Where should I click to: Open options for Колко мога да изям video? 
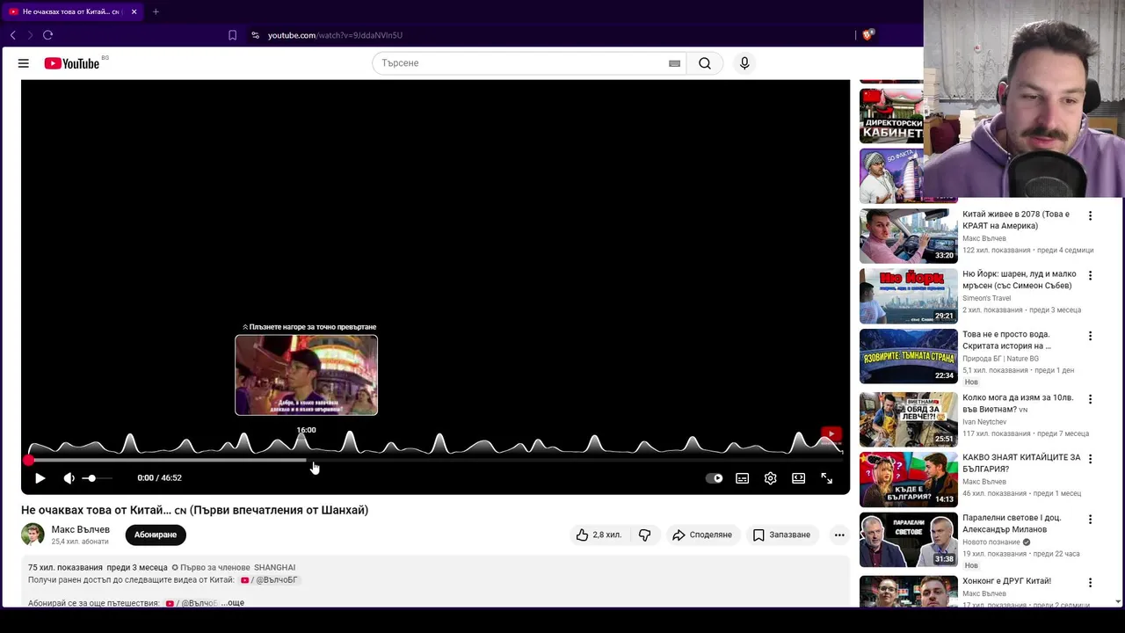click(1090, 399)
